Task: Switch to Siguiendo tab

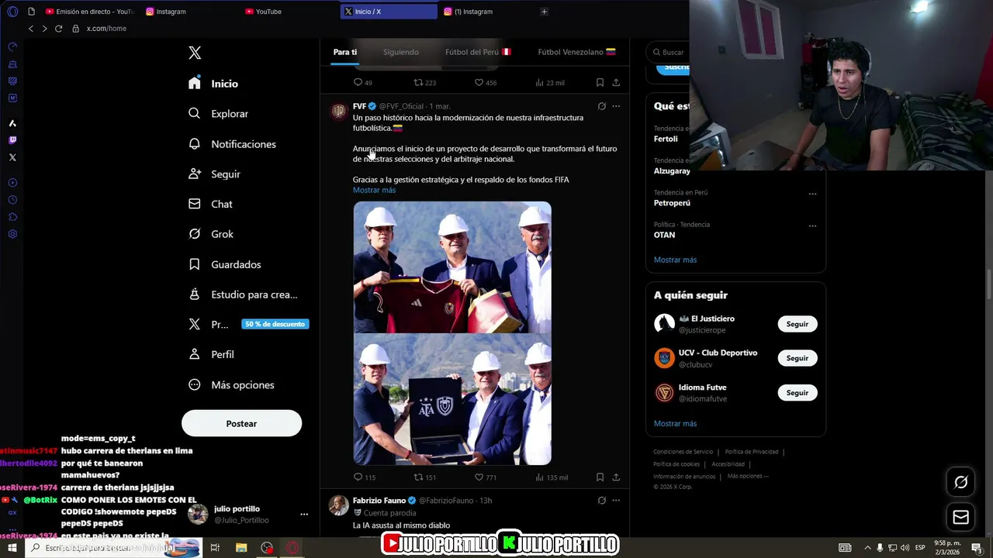Action: coord(401,52)
